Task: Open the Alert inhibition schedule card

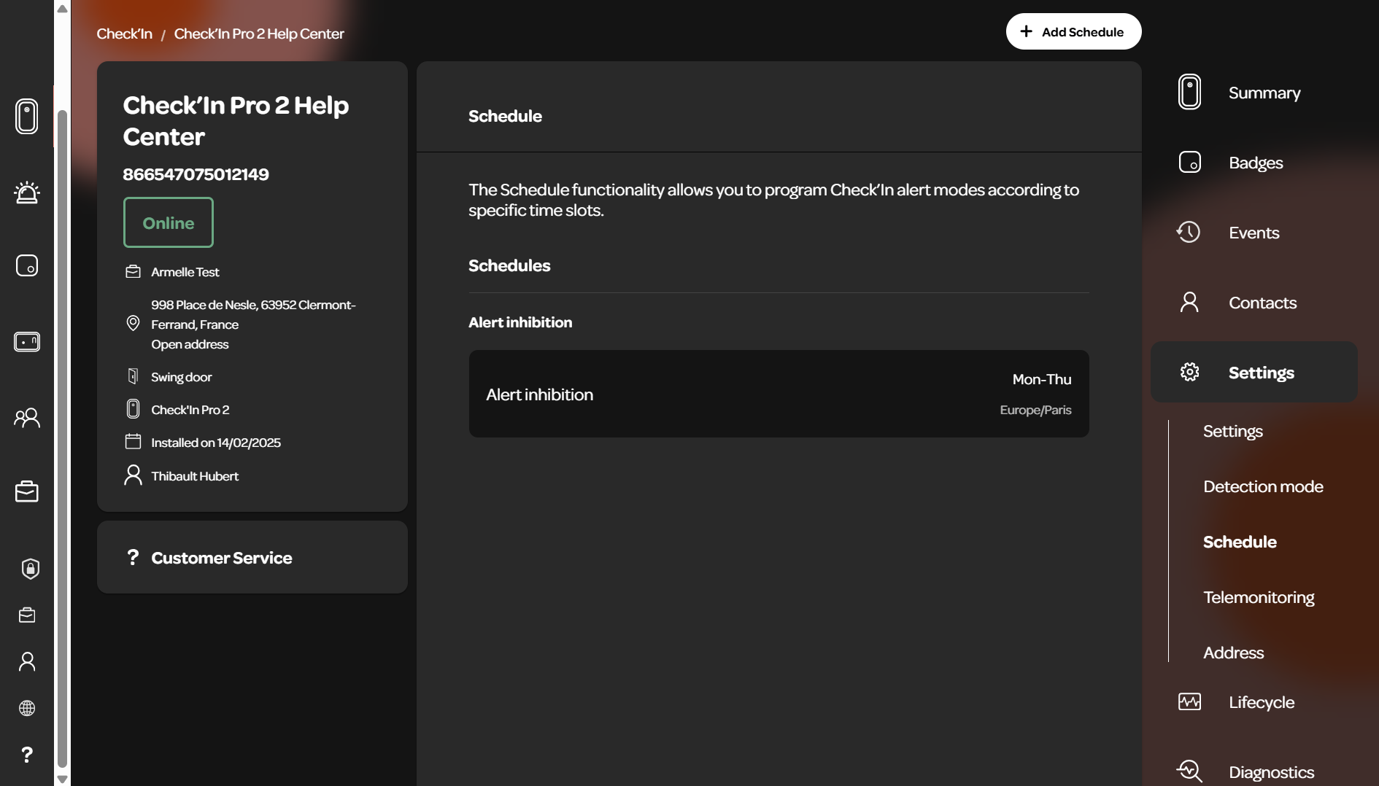Action: 779,394
